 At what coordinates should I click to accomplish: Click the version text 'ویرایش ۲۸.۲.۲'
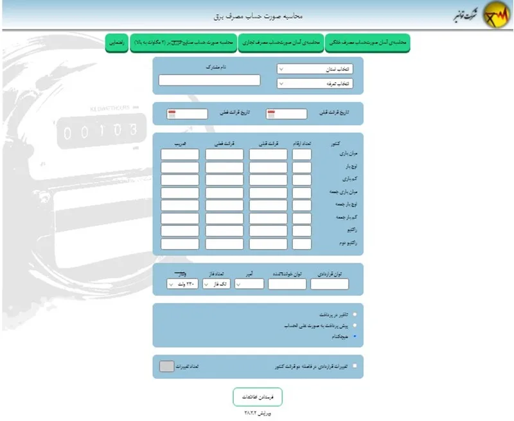tap(258, 413)
